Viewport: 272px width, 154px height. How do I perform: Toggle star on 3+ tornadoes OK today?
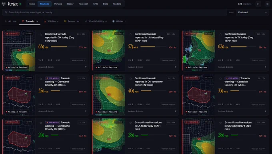(220, 123)
